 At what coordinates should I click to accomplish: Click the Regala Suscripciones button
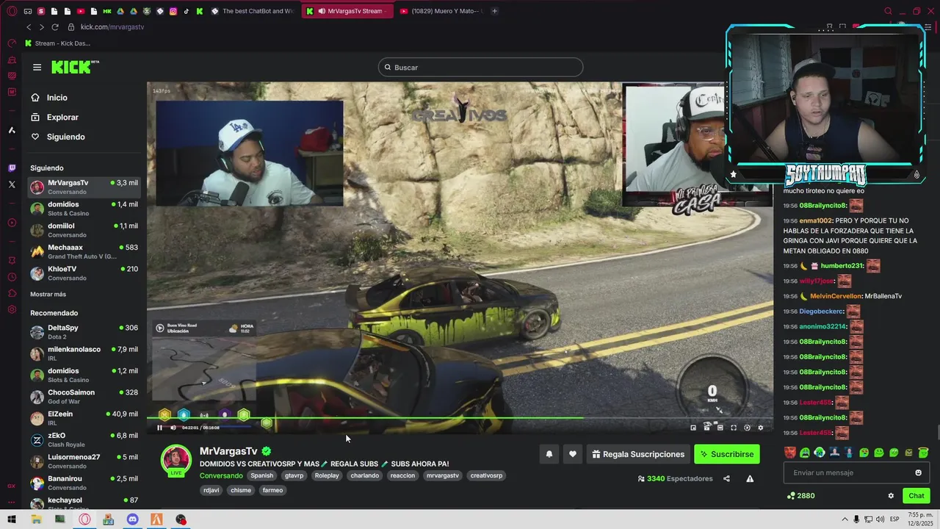(638, 454)
